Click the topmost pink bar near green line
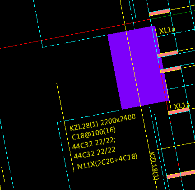This screenshot has width=195, height=190. [x=159, y=12]
